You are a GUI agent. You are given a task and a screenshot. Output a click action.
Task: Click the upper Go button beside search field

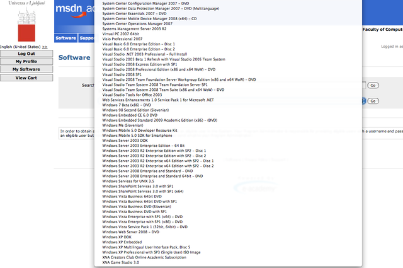pos(373,86)
